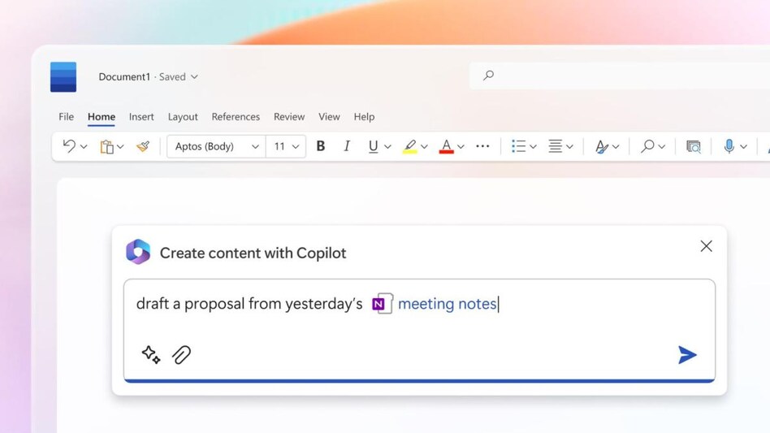Open the References tab

pyautogui.click(x=236, y=117)
